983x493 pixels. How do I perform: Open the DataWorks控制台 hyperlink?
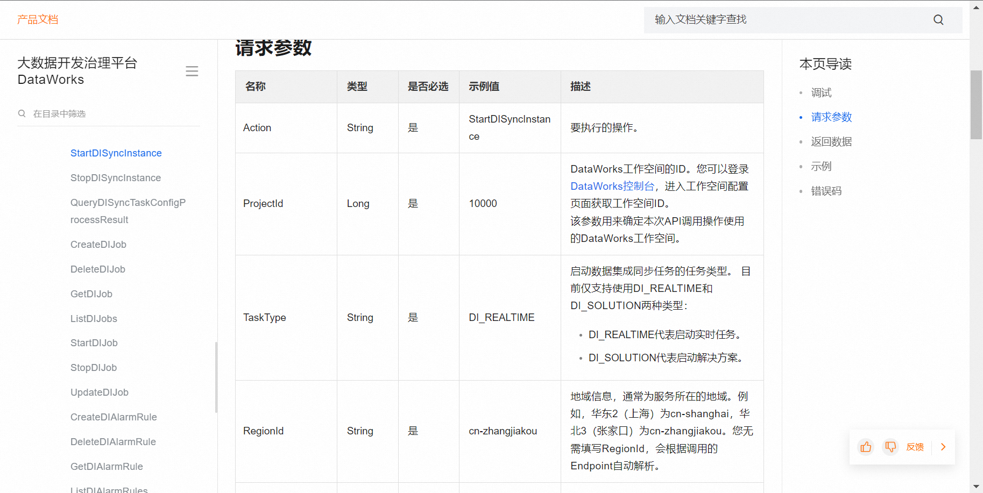coord(612,187)
